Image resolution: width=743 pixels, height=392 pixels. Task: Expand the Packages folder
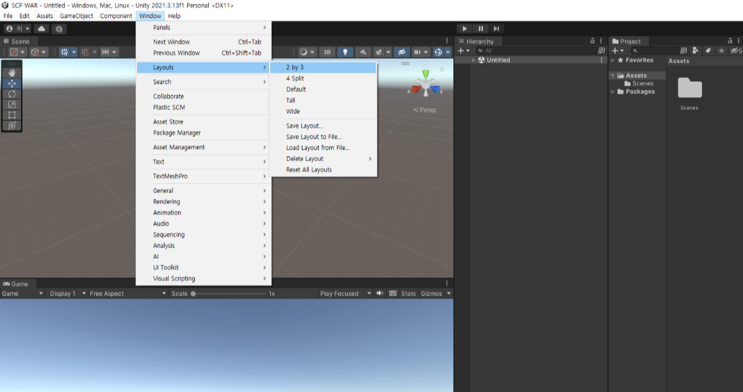point(613,91)
